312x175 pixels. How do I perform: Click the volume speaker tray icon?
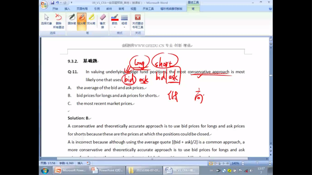[252, 170]
